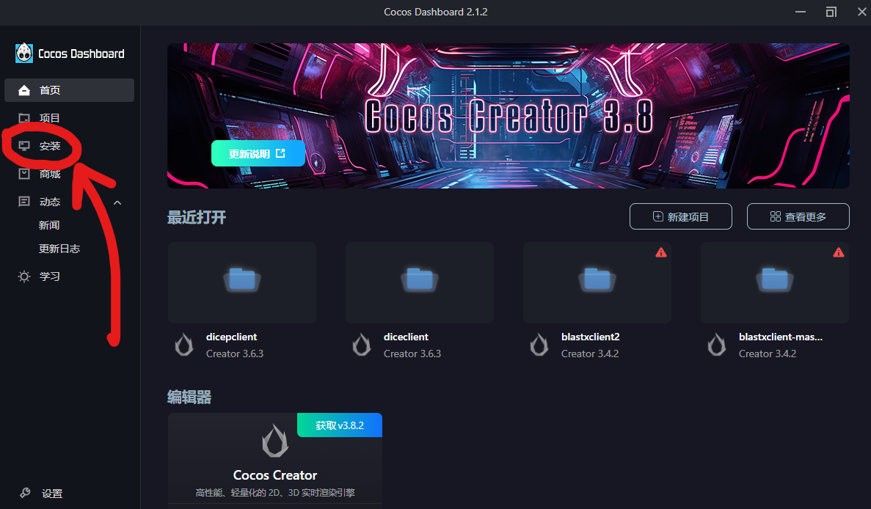Screen dimensions: 871x509
Task: Open the 首页 home page in sidebar
Action: (x=48, y=89)
